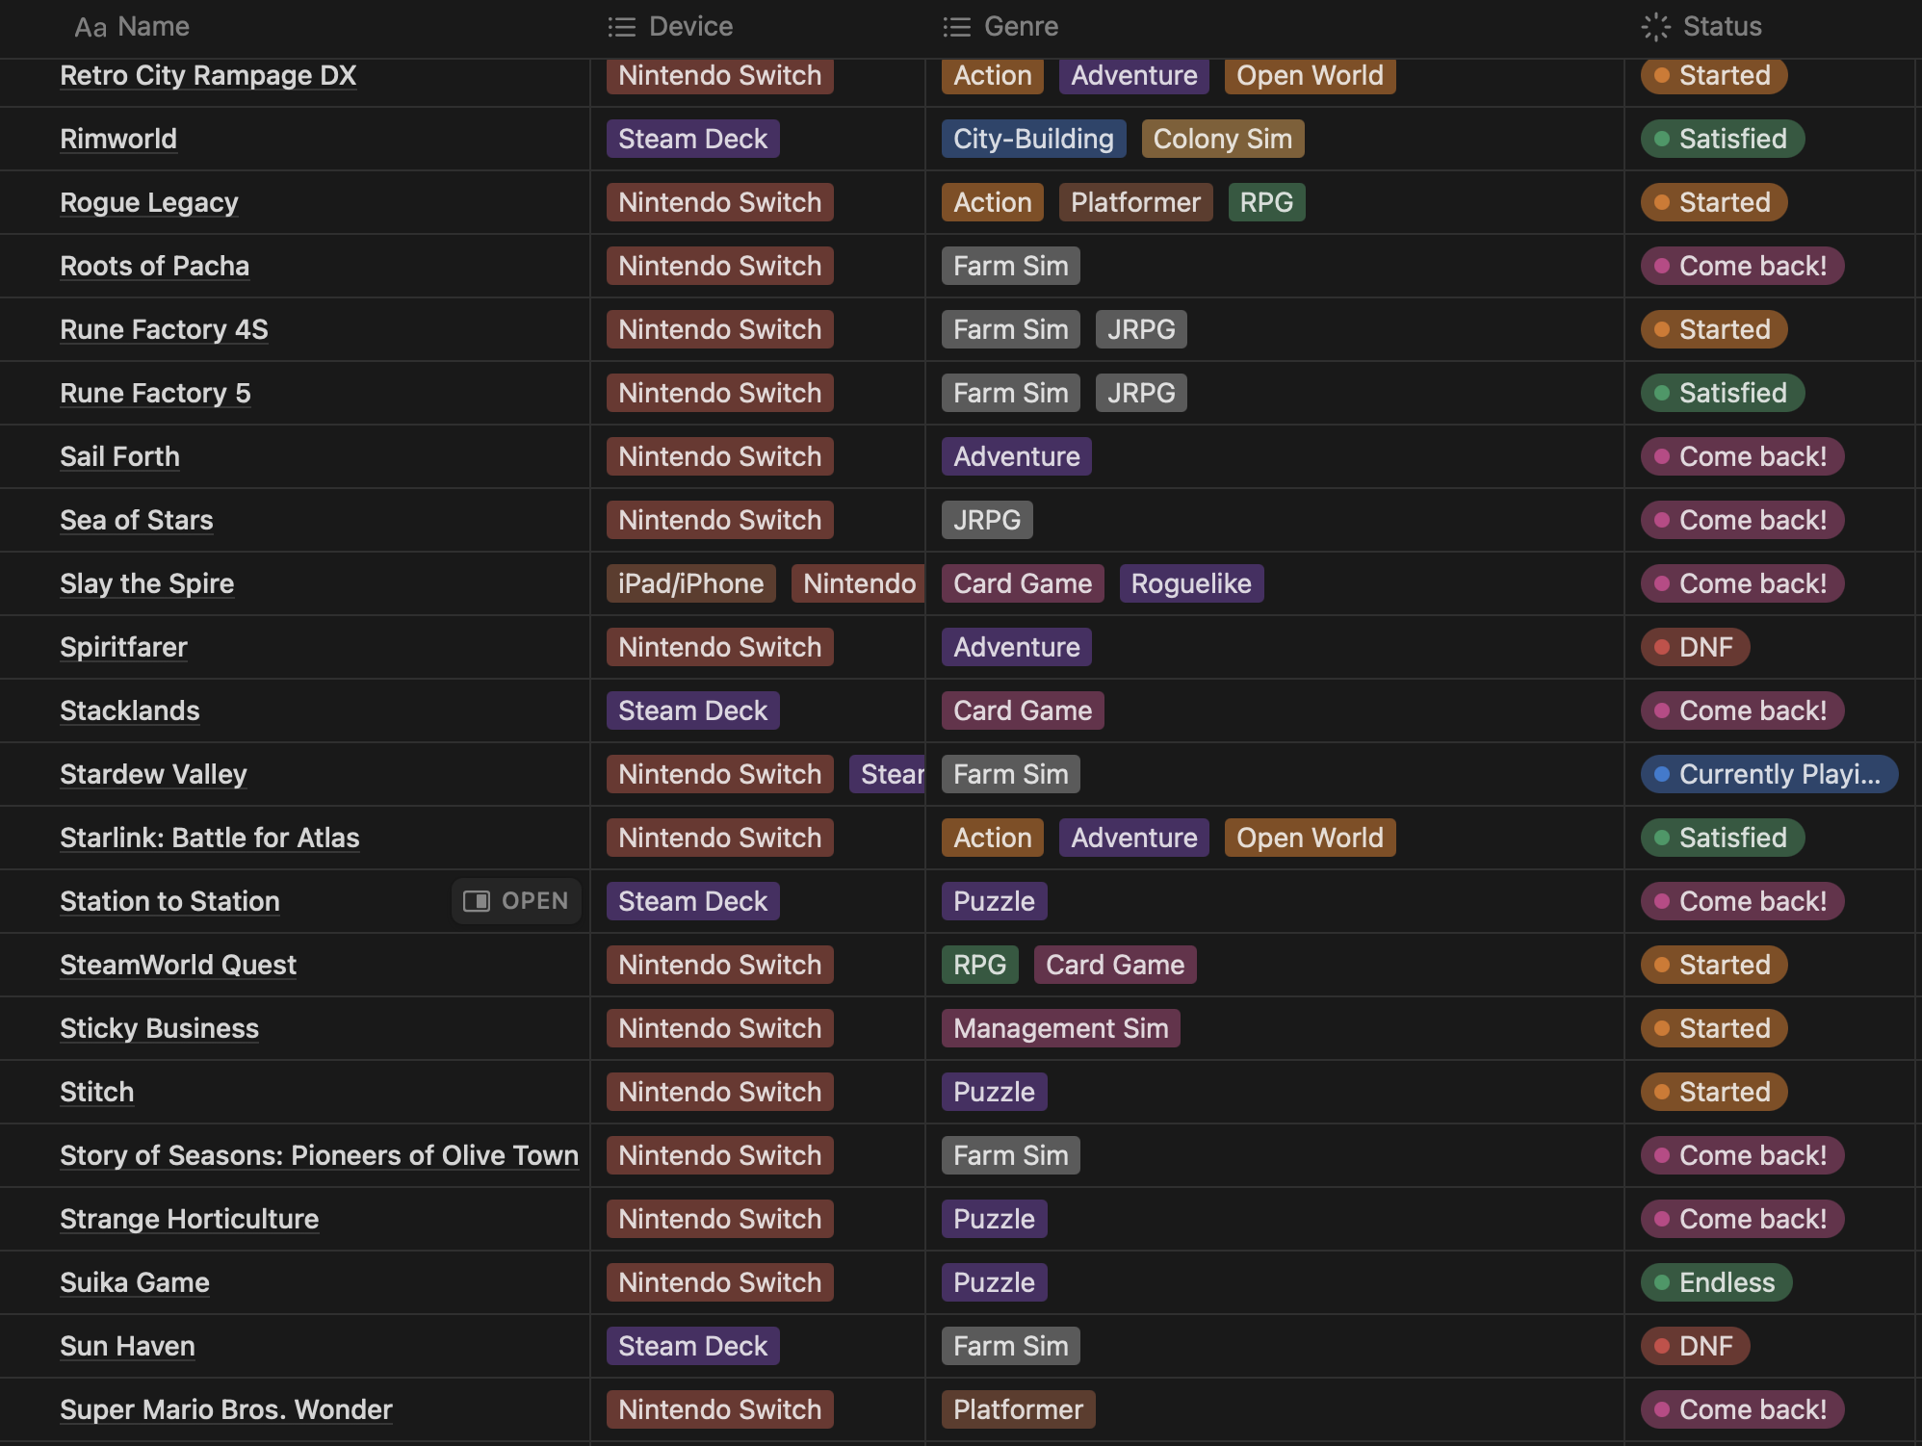This screenshot has height=1446, width=1922.
Task: Click the Suika Game title
Action: coord(135,1282)
